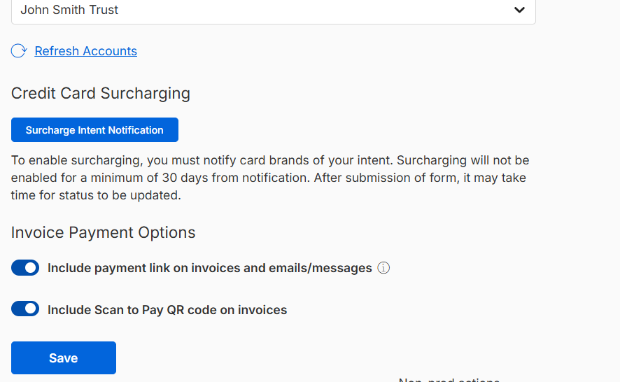Image resolution: width=620 pixels, height=382 pixels.
Task: Turn off the Scan to Pay QR code switch
Action: click(x=25, y=309)
